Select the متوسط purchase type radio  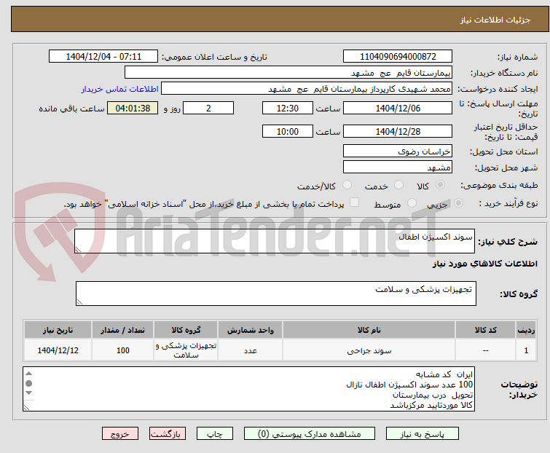pos(412,203)
